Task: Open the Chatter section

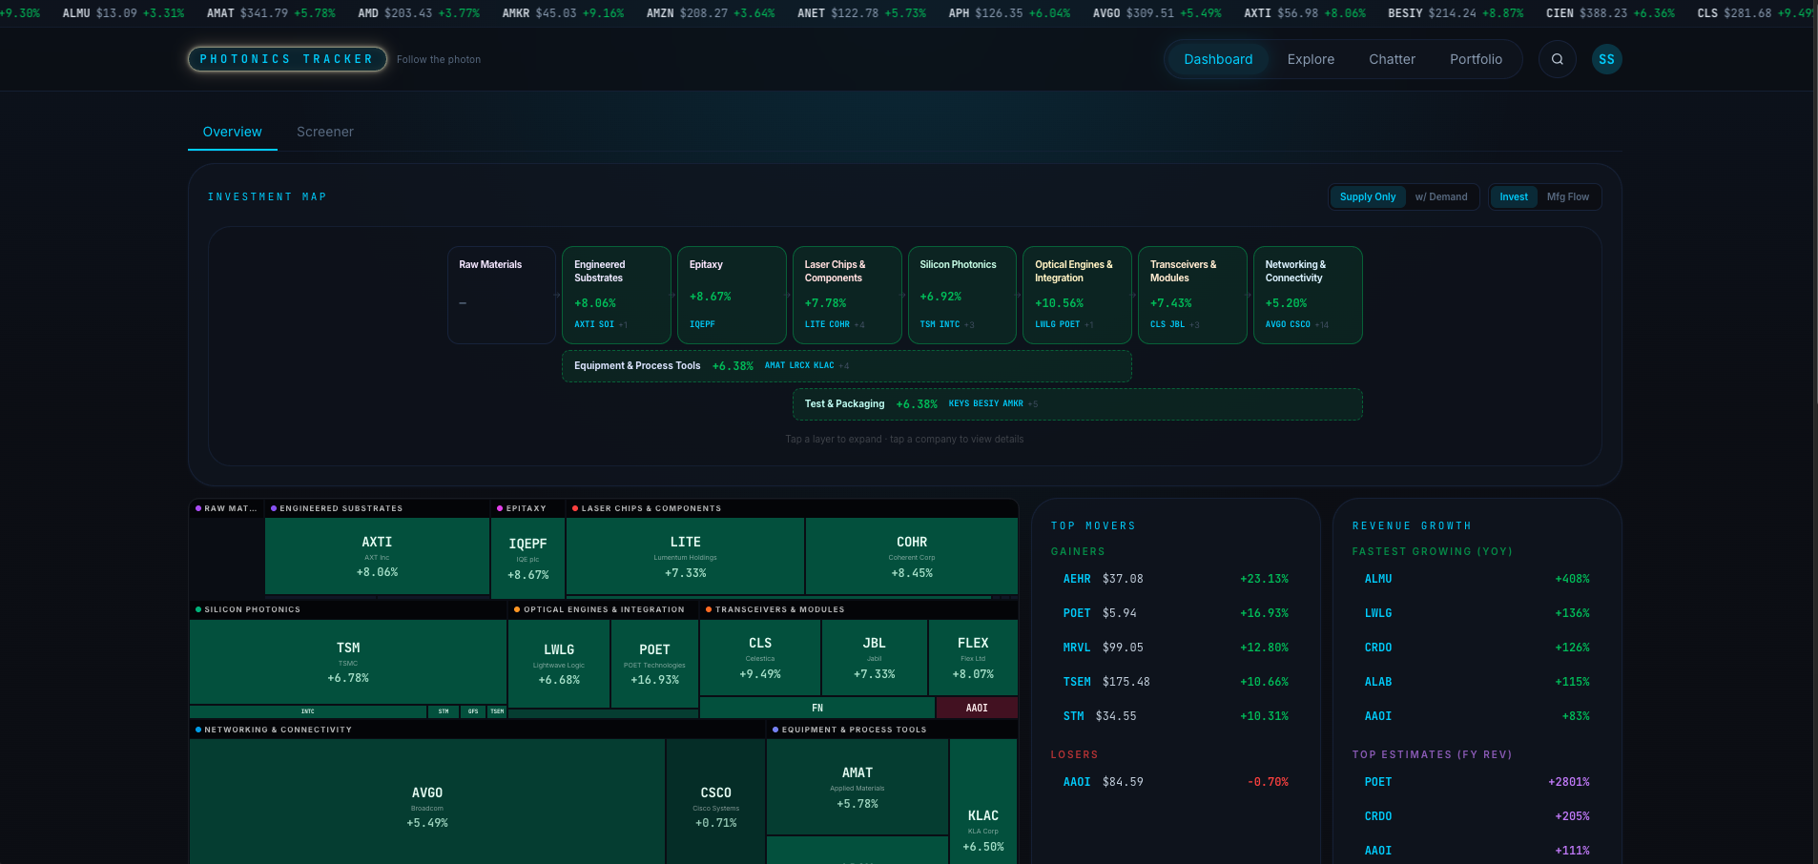Action: tap(1392, 59)
